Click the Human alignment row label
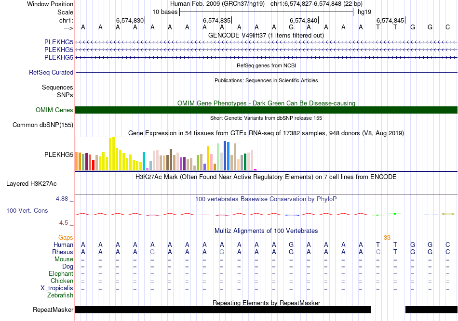The width and height of the screenshot is (458, 321). click(x=63, y=244)
